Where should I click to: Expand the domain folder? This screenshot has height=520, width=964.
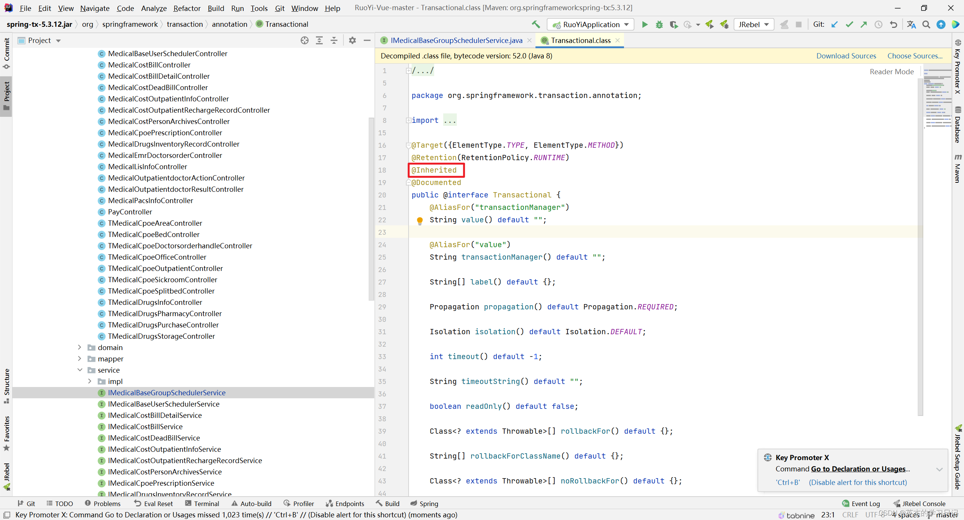point(79,347)
